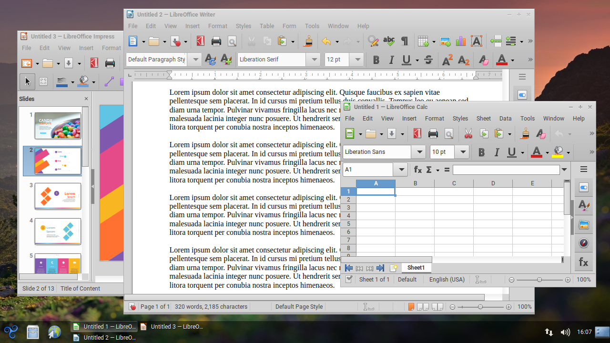Screen dimensions: 610x343
Task: Open the Writer Styles menu
Action: point(243,26)
